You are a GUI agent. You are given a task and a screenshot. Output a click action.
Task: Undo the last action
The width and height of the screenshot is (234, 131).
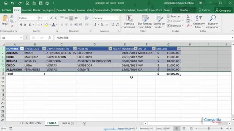[x=12, y=3]
